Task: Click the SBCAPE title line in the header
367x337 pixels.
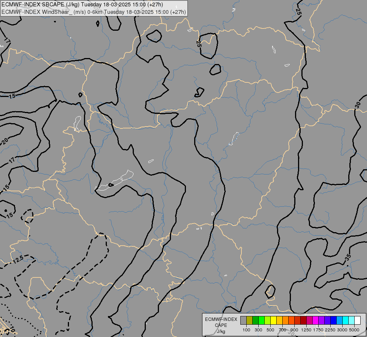Action: pos(82,4)
